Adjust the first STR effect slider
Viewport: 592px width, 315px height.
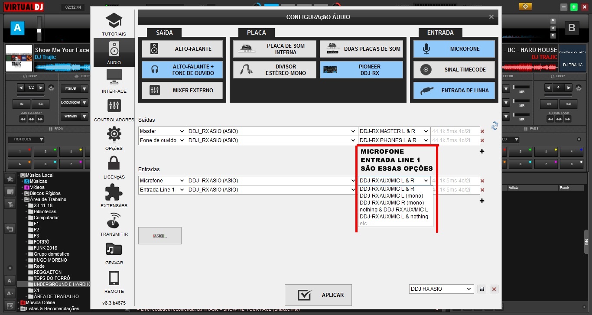coord(521,87)
